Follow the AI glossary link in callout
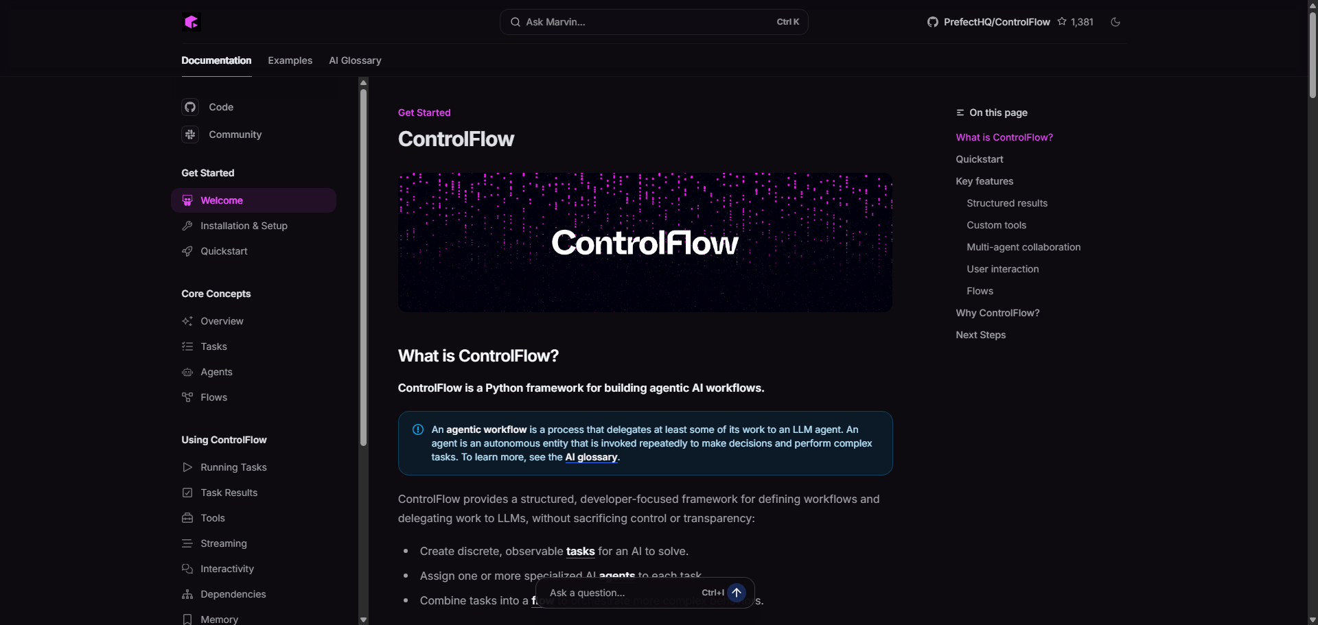This screenshot has width=1318, height=625. click(591, 458)
